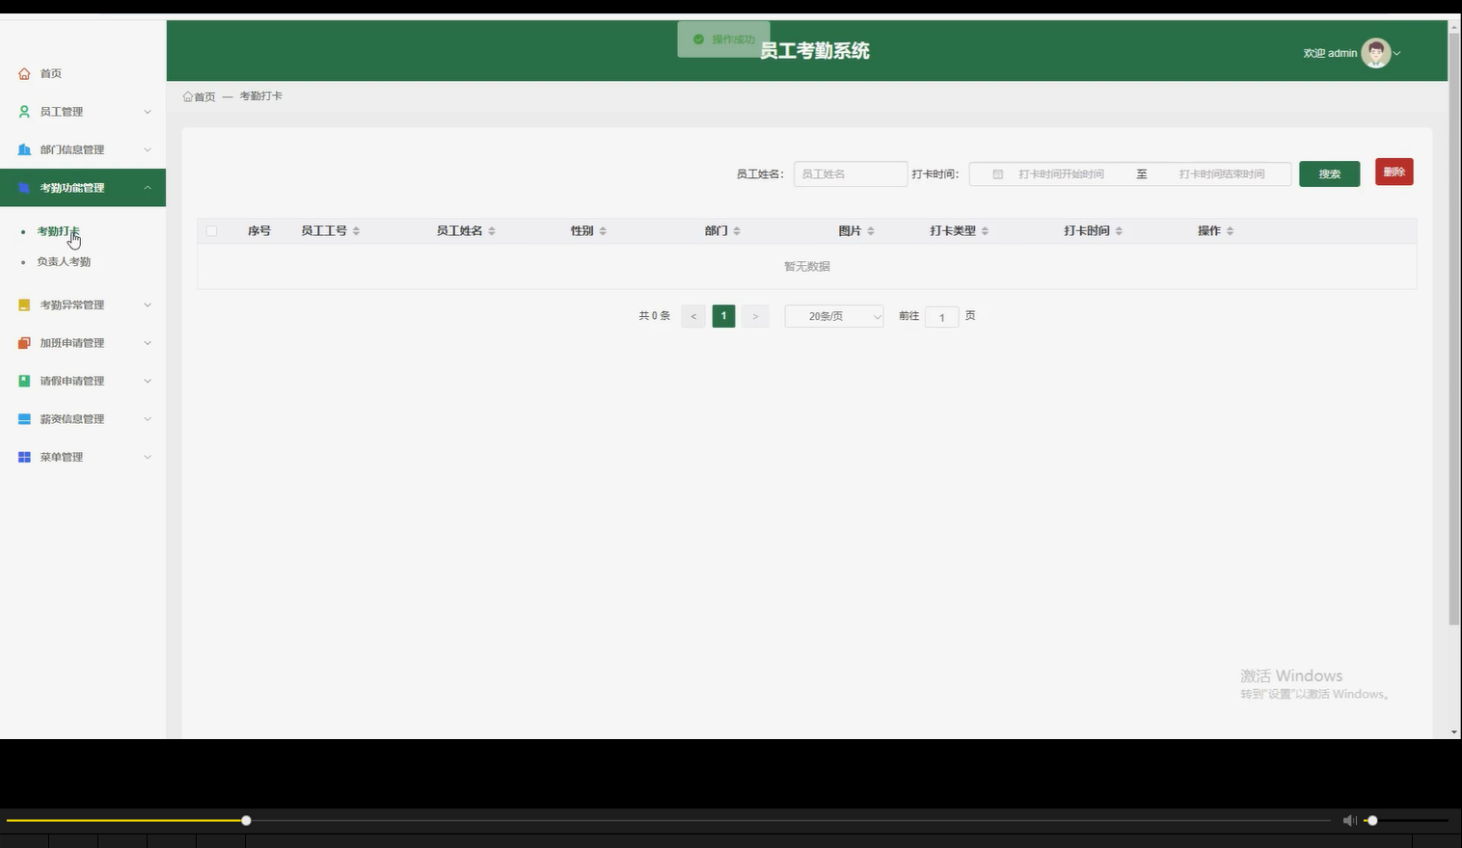This screenshot has height=848, width=1462.
Task: Expand the 考勤异常管理 menu chevron
Action: (x=148, y=305)
